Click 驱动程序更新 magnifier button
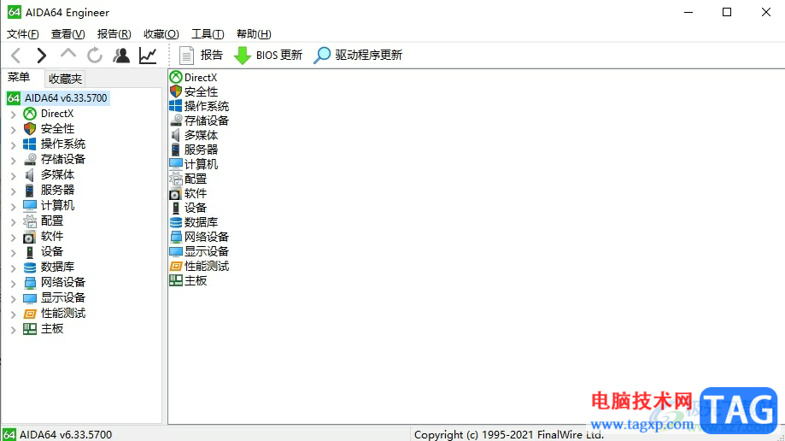Viewport: 785px width, 441px height. [358, 55]
